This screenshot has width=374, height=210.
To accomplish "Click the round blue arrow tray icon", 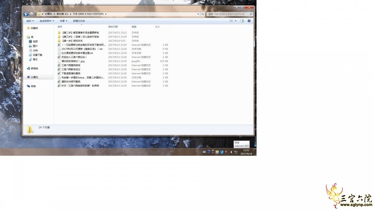I will coord(222,152).
